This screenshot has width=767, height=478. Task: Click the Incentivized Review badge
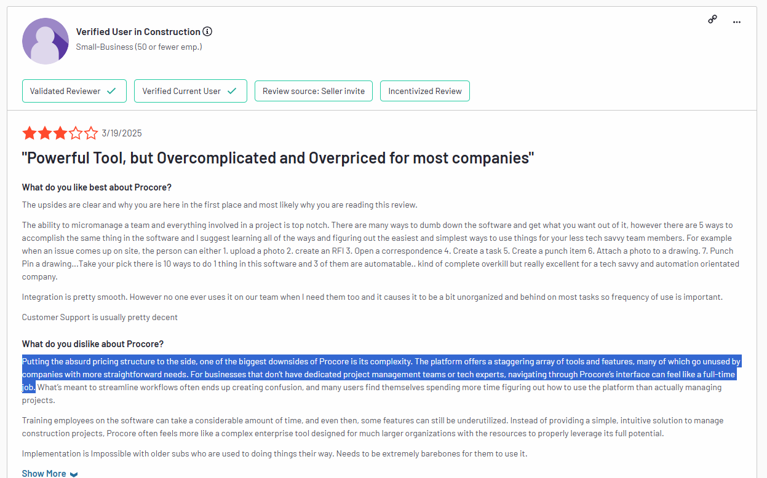425,91
